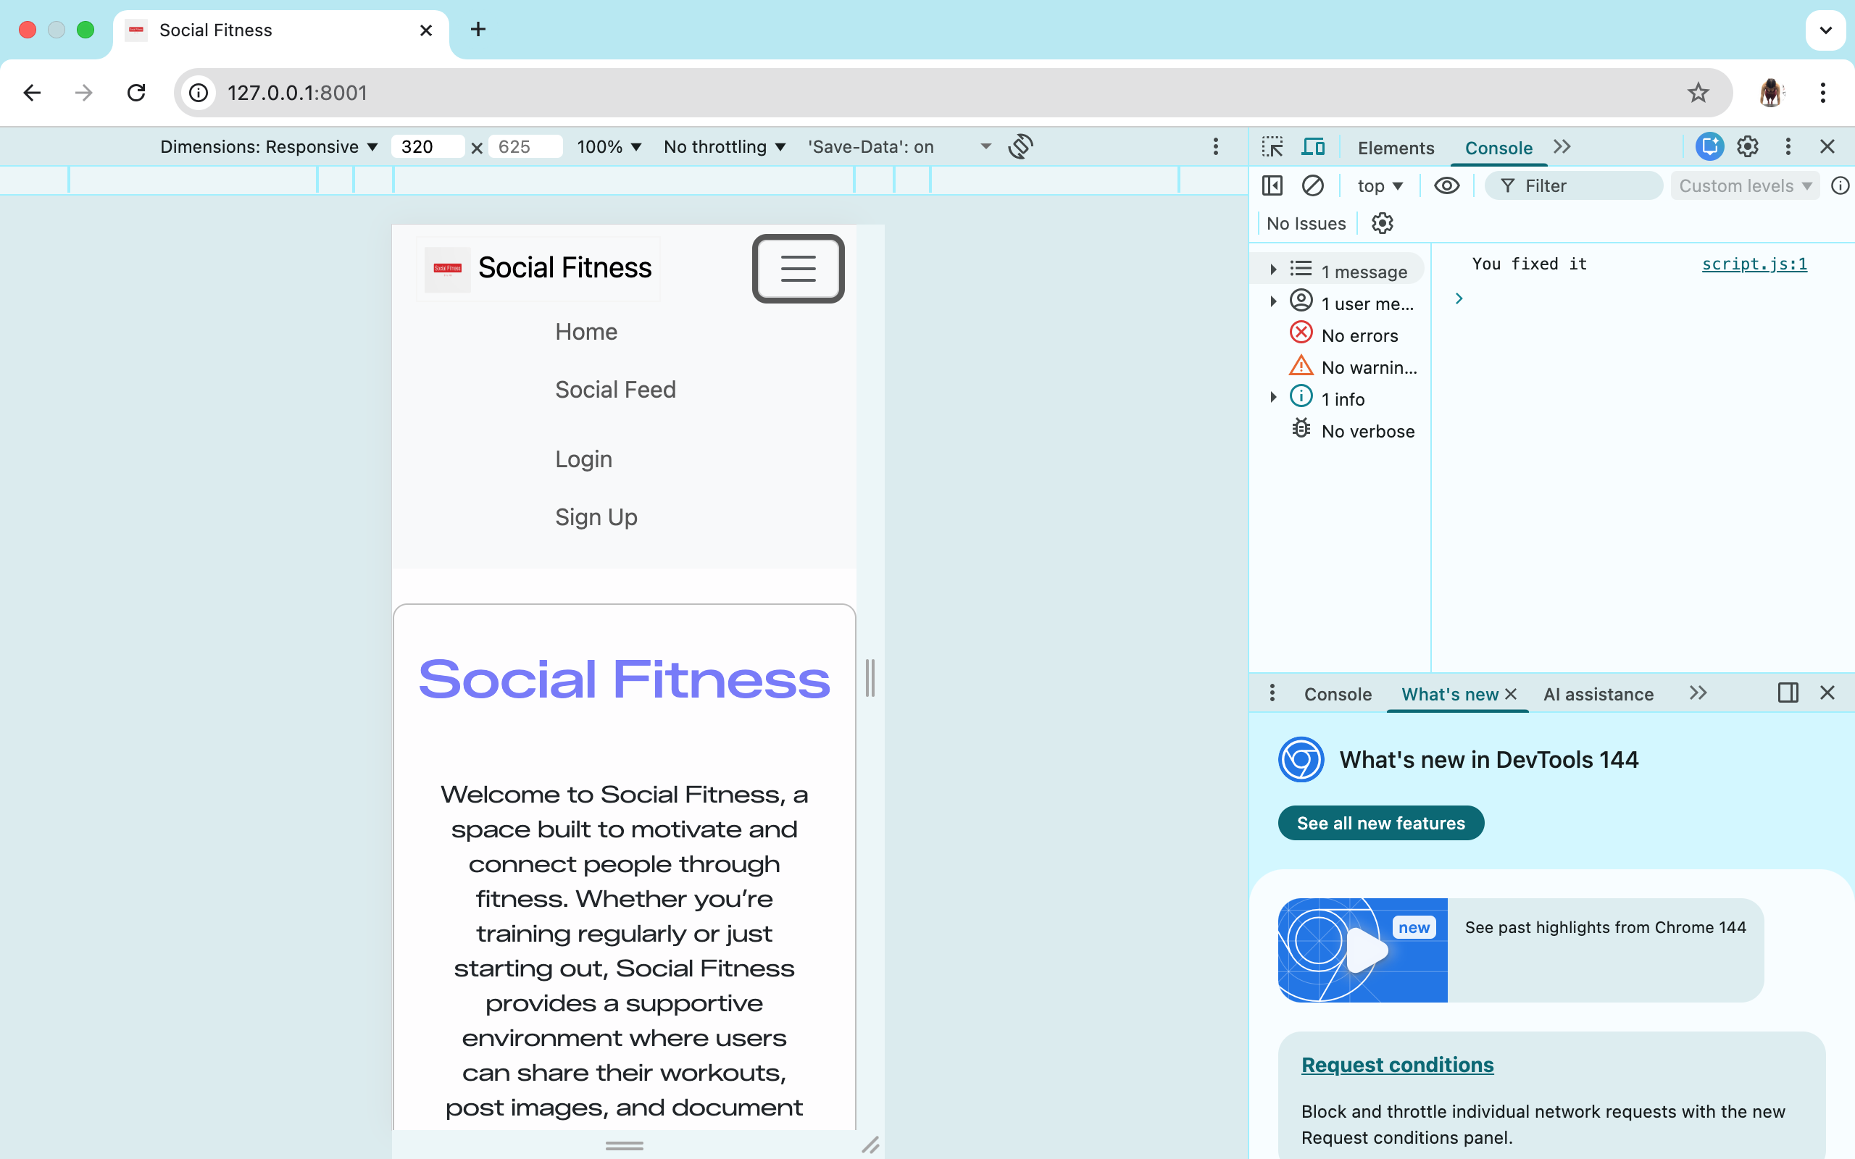The width and height of the screenshot is (1855, 1159).
Task: Expand the 1 info console entry
Action: (1273, 397)
